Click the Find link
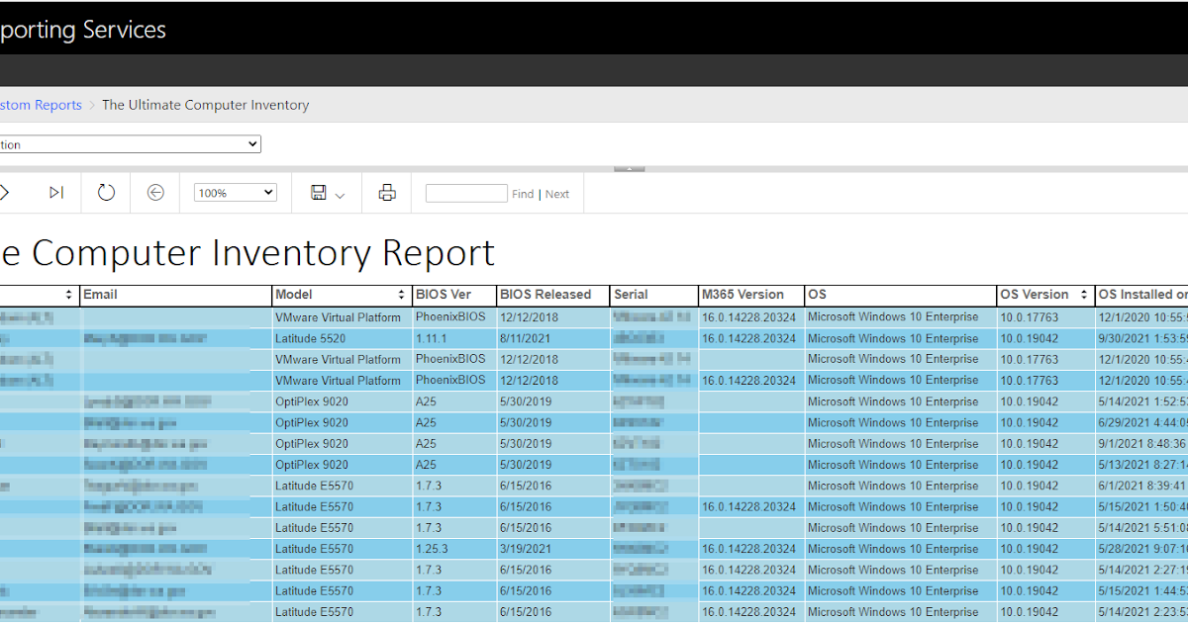Image resolution: width=1188 pixels, height=623 pixels. (524, 193)
